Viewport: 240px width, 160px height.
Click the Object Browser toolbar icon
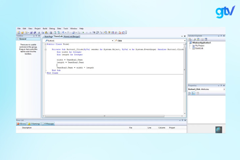click(113, 33)
